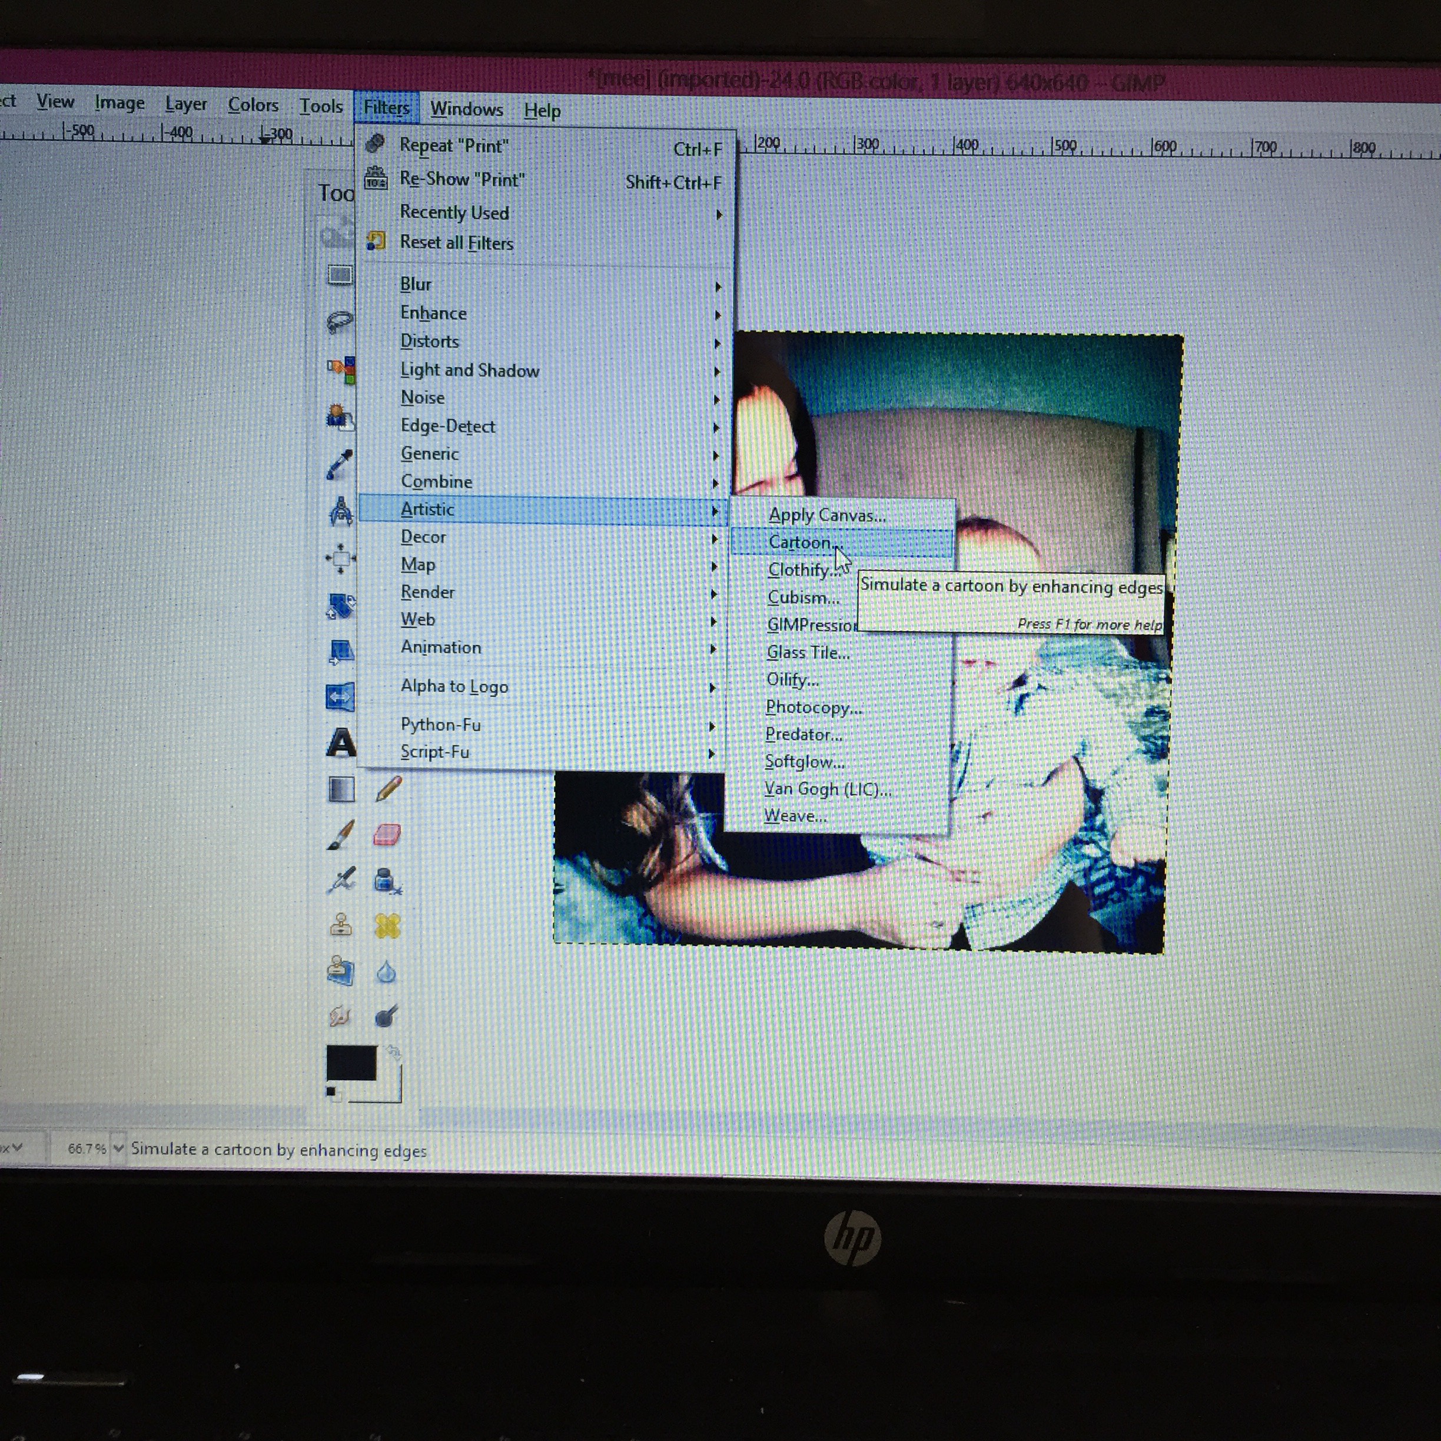Choose the Photocopy filter
The width and height of the screenshot is (1441, 1441).
coord(840,707)
